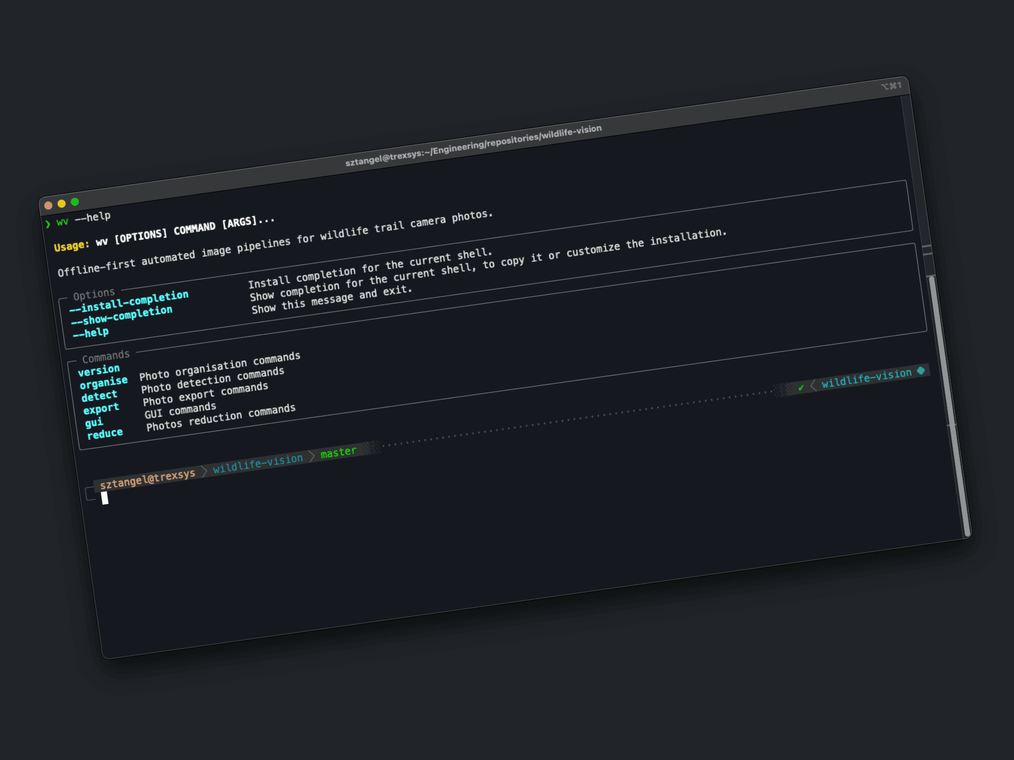Click the '⌥⌘1' shortcut indicator in title bar
The width and height of the screenshot is (1014, 760).
pyautogui.click(x=891, y=85)
